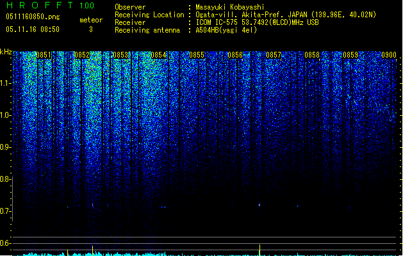Click the 0856 time marker label
The width and height of the screenshot is (403, 256).
point(235,55)
